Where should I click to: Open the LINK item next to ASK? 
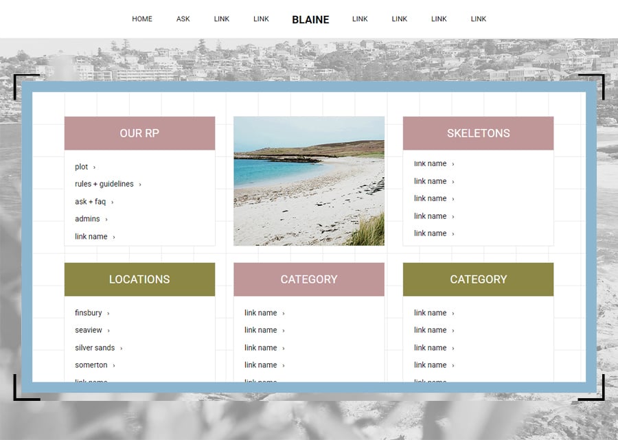coord(222,19)
